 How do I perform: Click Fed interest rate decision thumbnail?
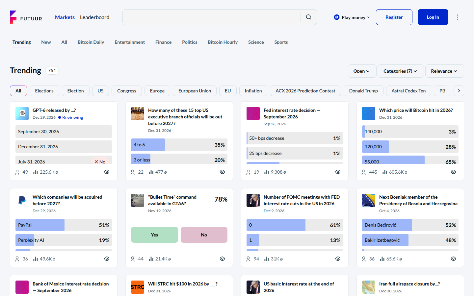click(x=253, y=113)
